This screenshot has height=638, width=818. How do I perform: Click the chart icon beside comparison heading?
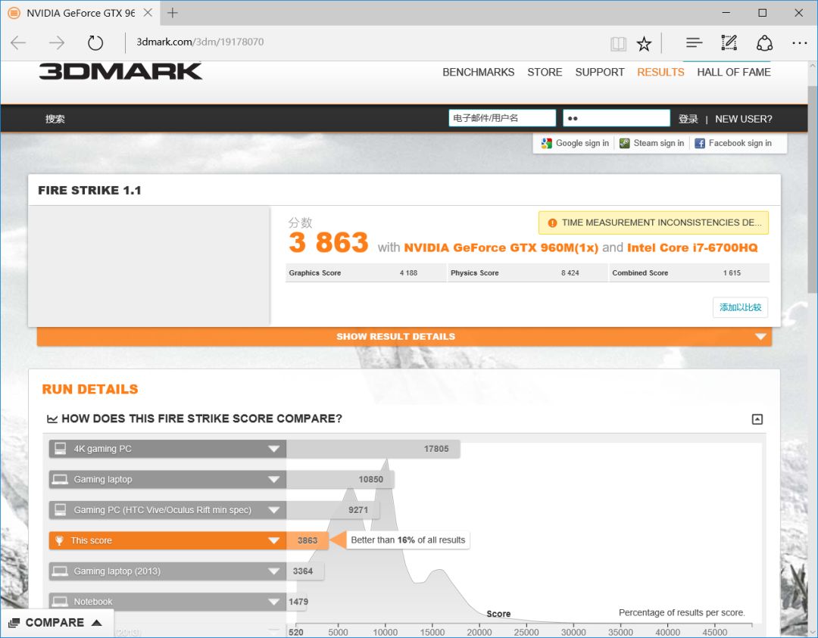point(52,419)
